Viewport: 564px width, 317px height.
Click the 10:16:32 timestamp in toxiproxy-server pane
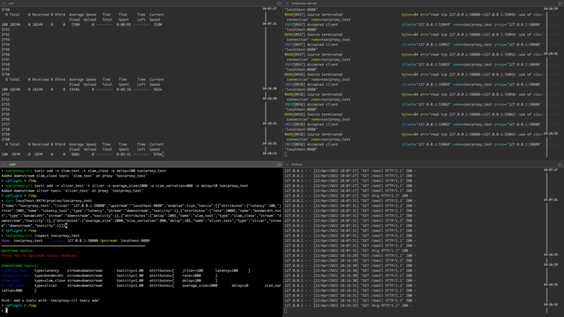pyautogui.click(x=551, y=133)
